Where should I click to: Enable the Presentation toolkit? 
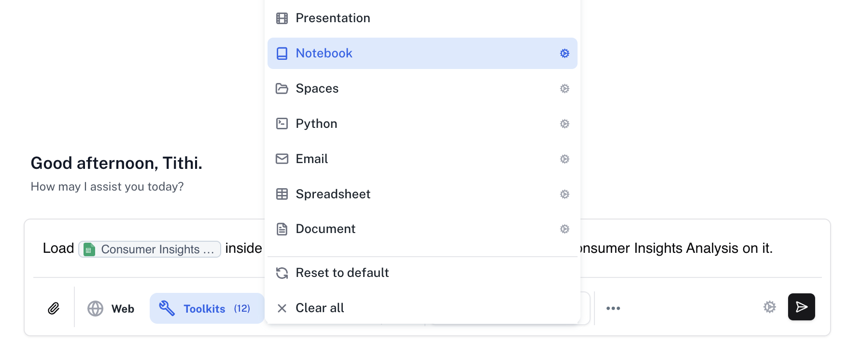[x=333, y=18]
